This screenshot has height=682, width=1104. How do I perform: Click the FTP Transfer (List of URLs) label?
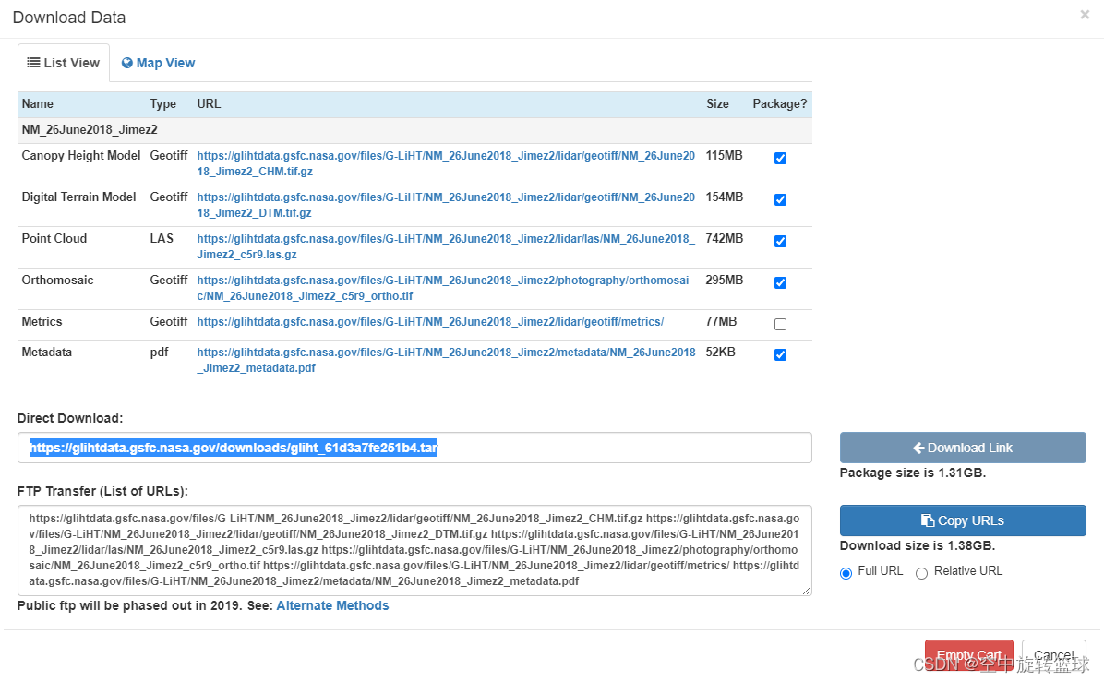tap(102, 491)
